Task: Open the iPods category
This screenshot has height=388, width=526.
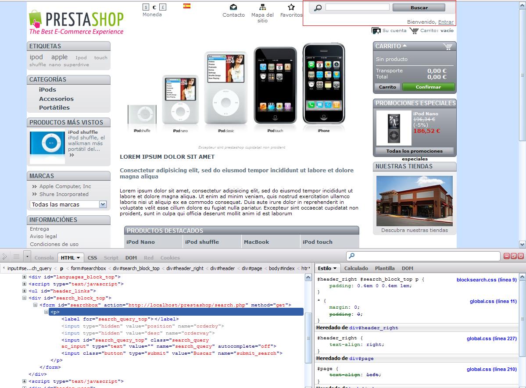Action: (x=47, y=89)
